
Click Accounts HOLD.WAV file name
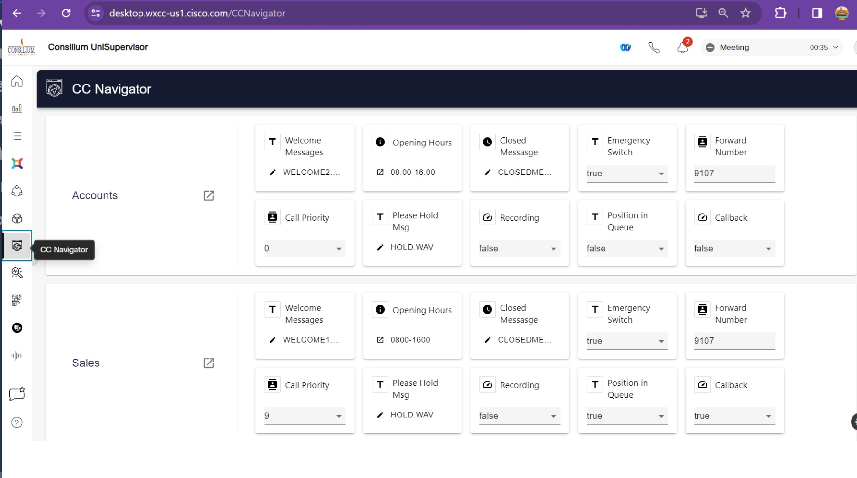point(412,247)
